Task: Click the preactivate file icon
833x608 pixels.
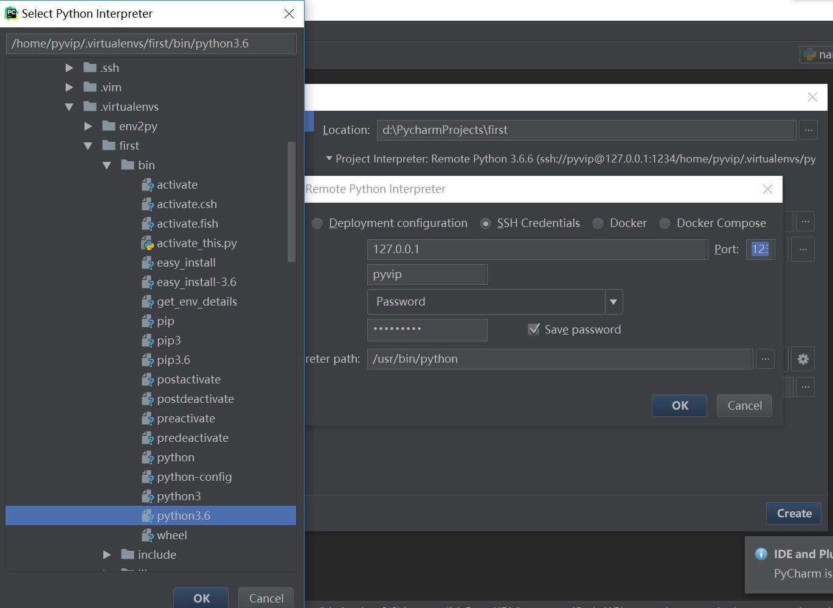Action: click(x=147, y=418)
